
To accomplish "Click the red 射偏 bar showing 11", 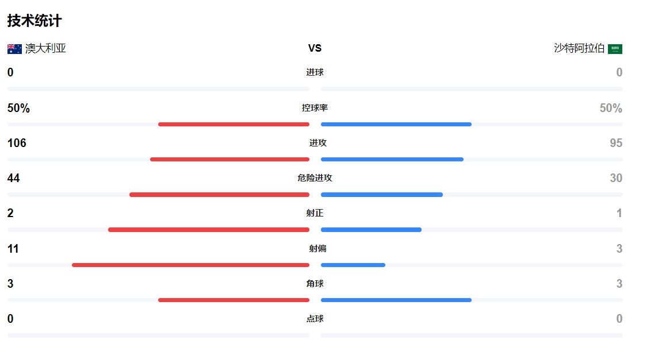I will [x=190, y=265].
